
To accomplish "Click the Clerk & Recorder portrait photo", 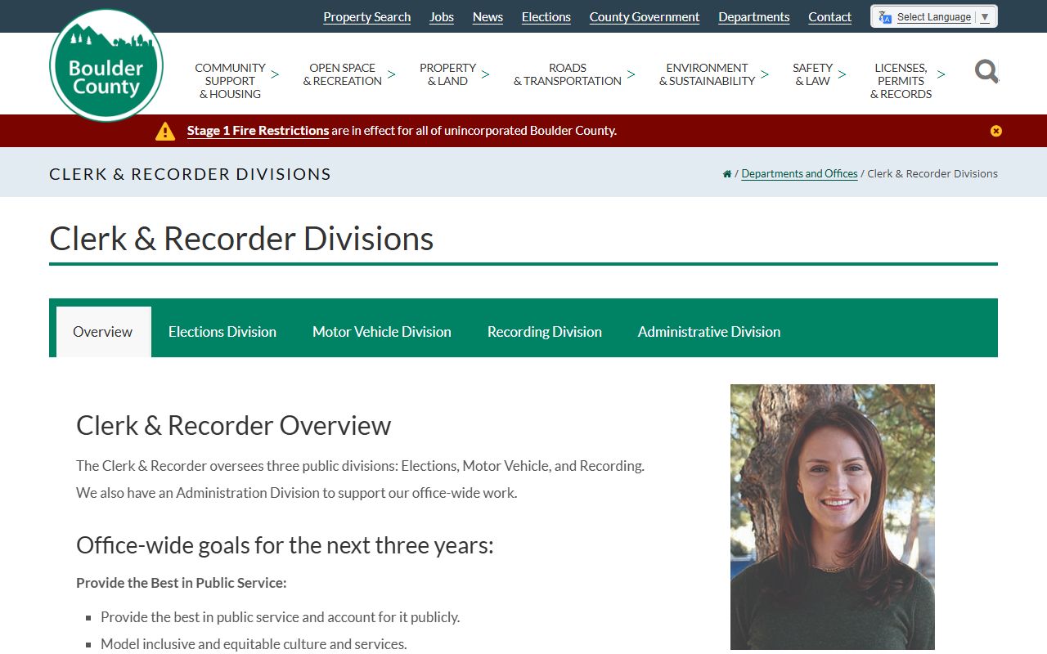I will pyautogui.click(x=833, y=517).
